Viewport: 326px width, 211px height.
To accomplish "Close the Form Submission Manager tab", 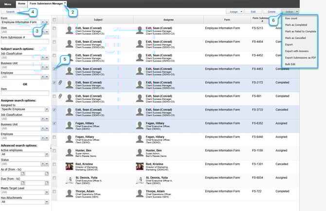I will click(x=65, y=3).
